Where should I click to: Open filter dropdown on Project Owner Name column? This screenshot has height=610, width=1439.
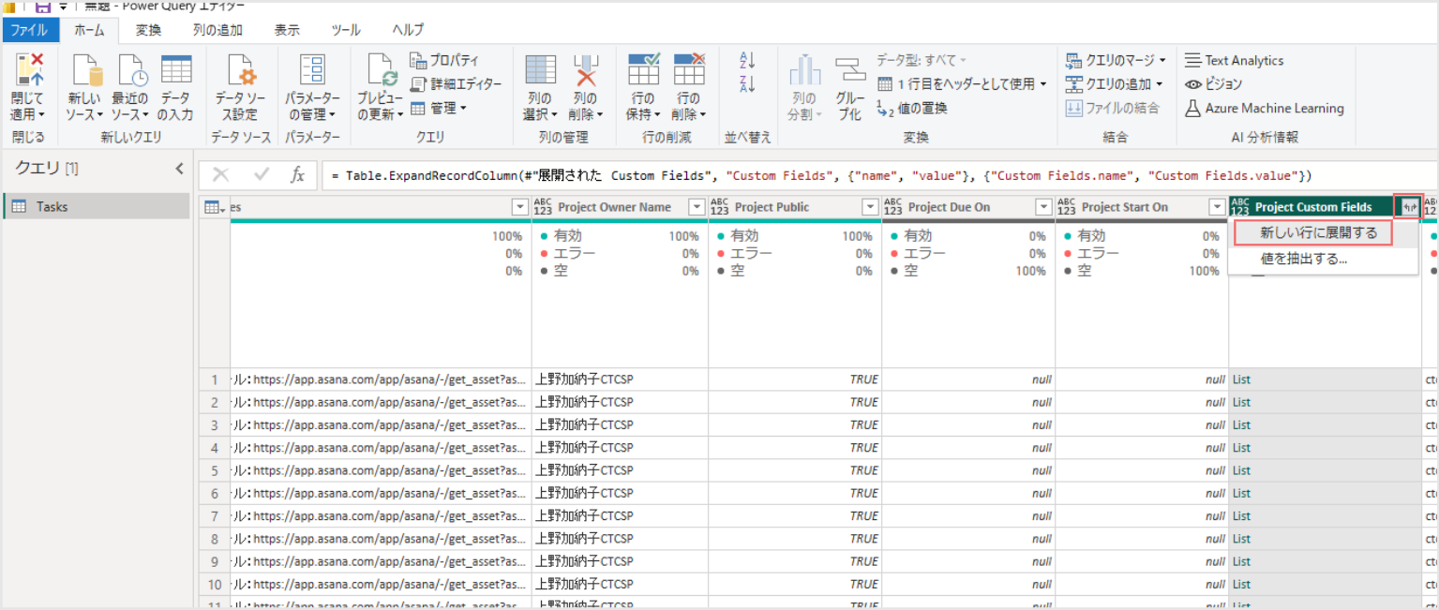coord(697,207)
